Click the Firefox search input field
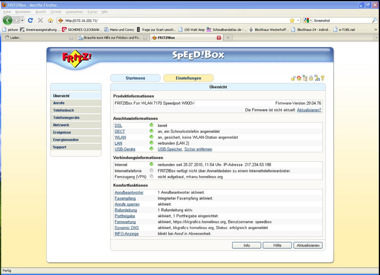The image size is (380, 275). (x=341, y=20)
